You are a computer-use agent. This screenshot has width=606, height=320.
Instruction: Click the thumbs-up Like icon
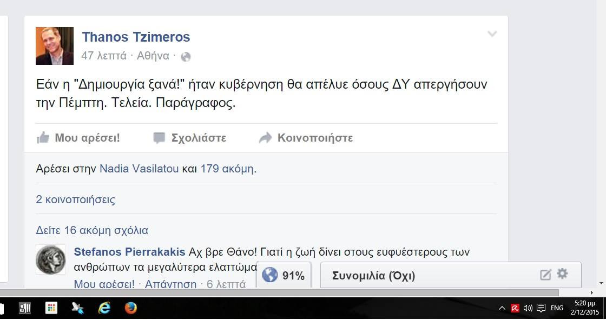(x=43, y=137)
